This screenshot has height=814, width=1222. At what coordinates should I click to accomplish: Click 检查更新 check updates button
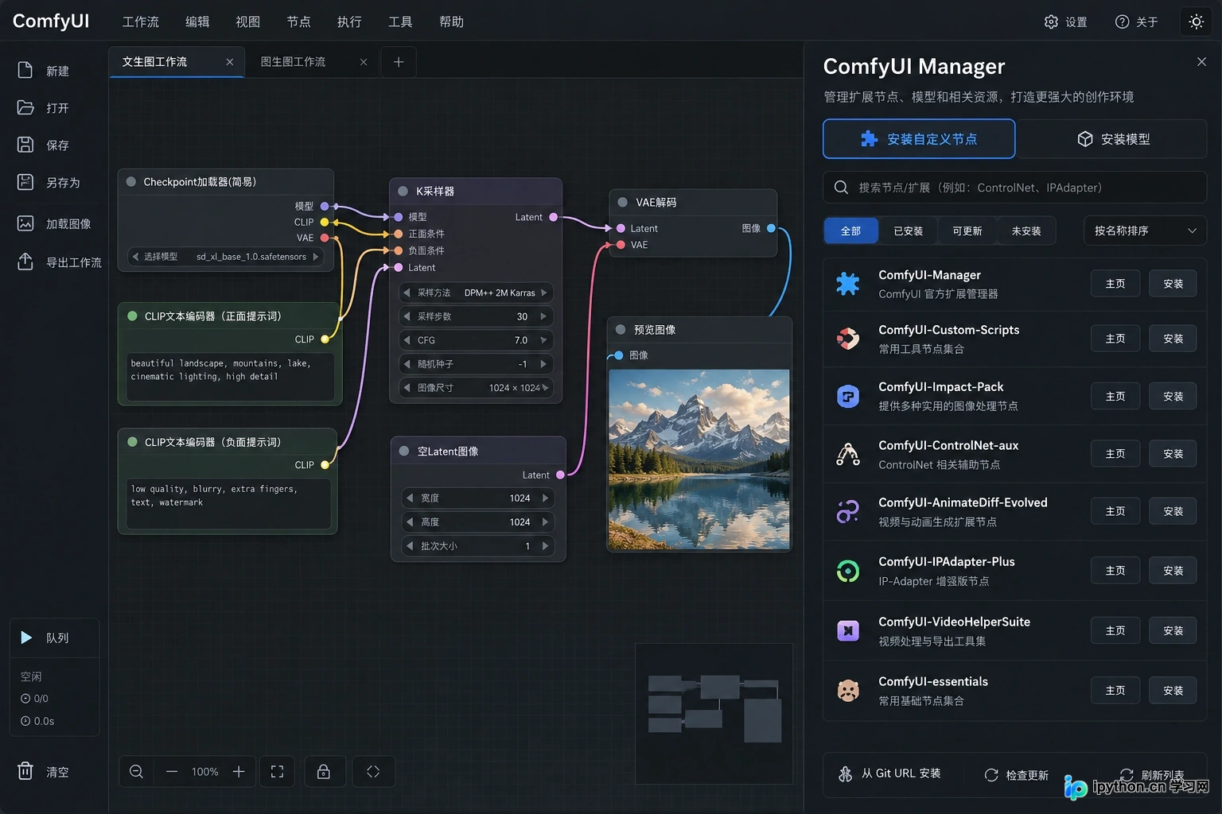(x=1016, y=775)
